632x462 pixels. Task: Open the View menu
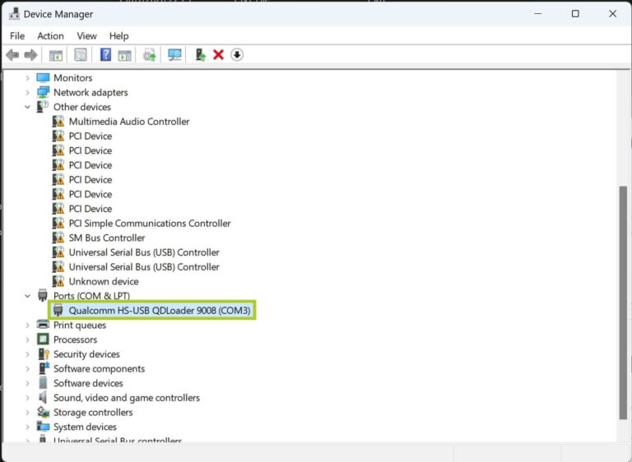(86, 36)
